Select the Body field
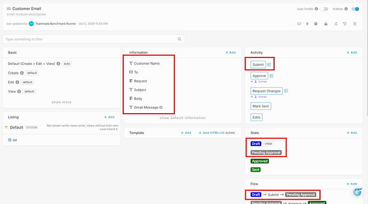 pos(138,99)
